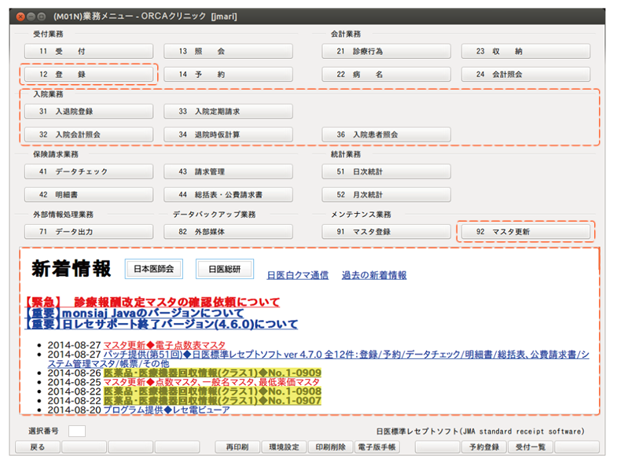Launch 44 総括表・公費請求書 summary form
The width and height of the screenshot is (617, 463).
[x=228, y=194]
